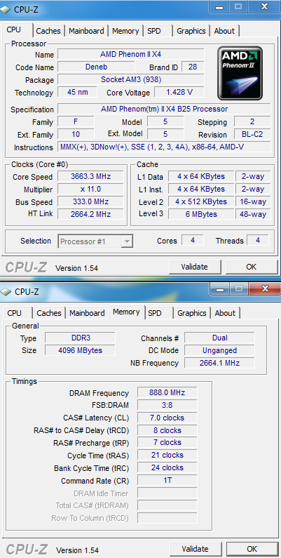This screenshot has width=281, height=558.
Task: Open Mainboard tab in lower CPU-Z window
Action: [87, 313]
